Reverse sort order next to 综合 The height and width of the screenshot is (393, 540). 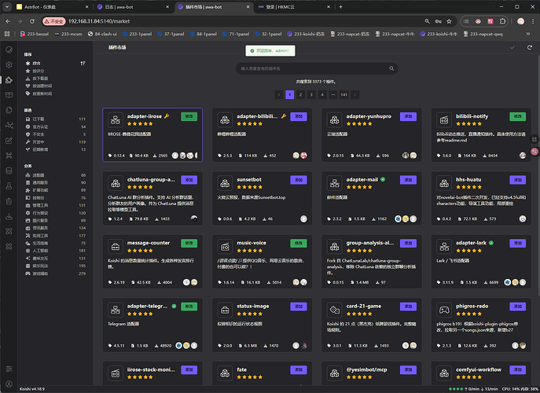pos(83,63)
